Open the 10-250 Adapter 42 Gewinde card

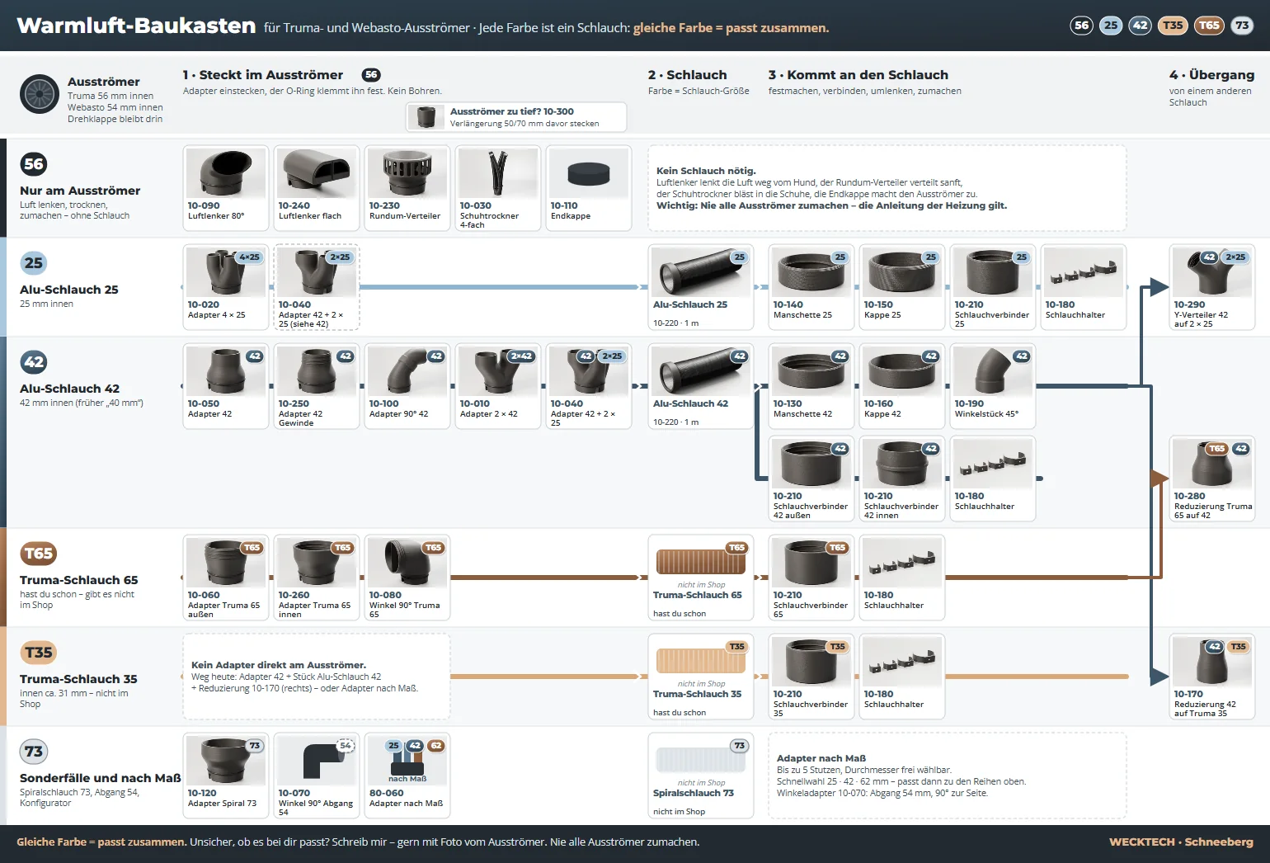pos(317,386)
